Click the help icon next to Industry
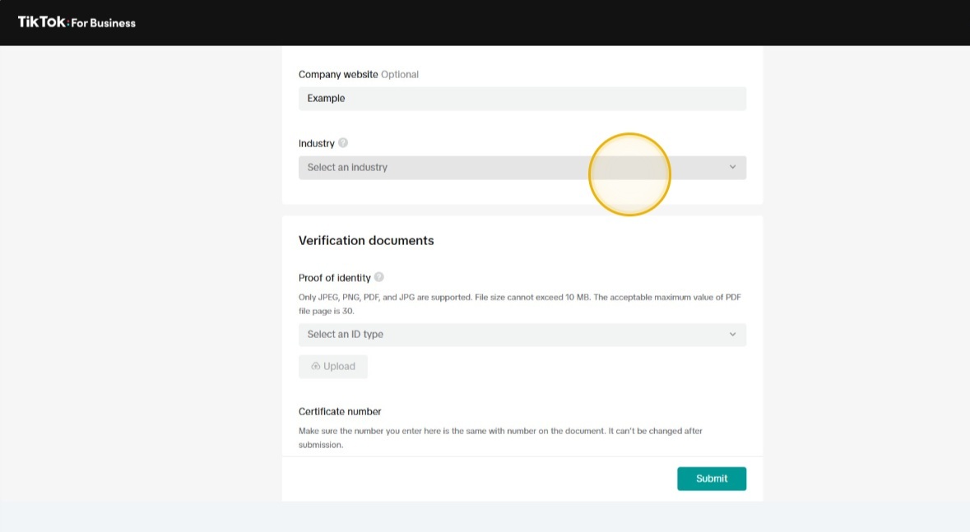Image resolution: width=970 pixels, height=532 pixels. (x=343, y=143)
